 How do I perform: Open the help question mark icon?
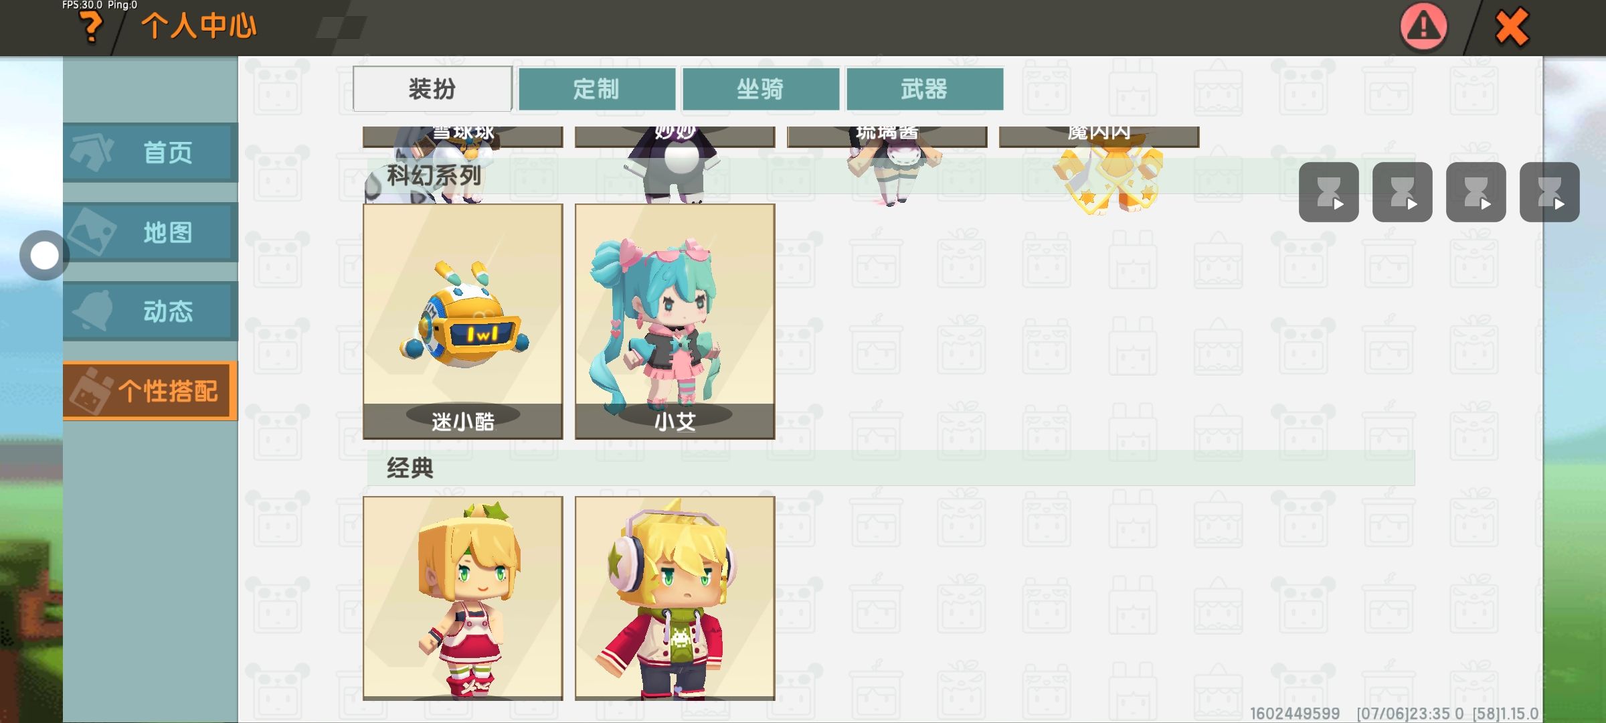pyautogui.click(x=91, y=27)
